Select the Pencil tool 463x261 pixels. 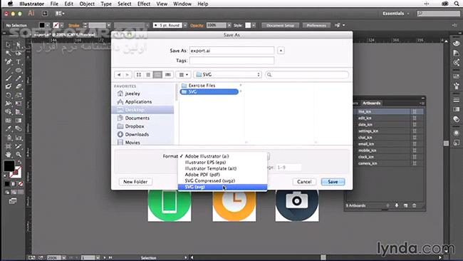[19, 78]
